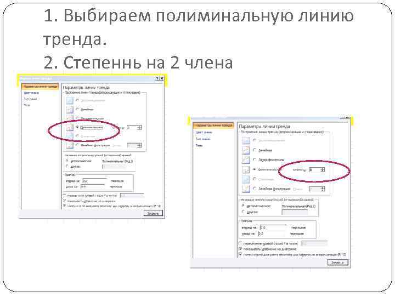Select Линейная фильтрация radio in left dialog

click(77, 145)
